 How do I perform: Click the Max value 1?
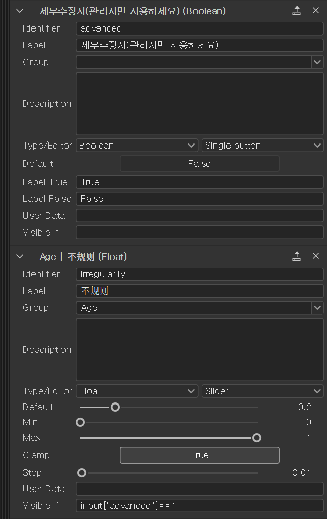[309, 438]
